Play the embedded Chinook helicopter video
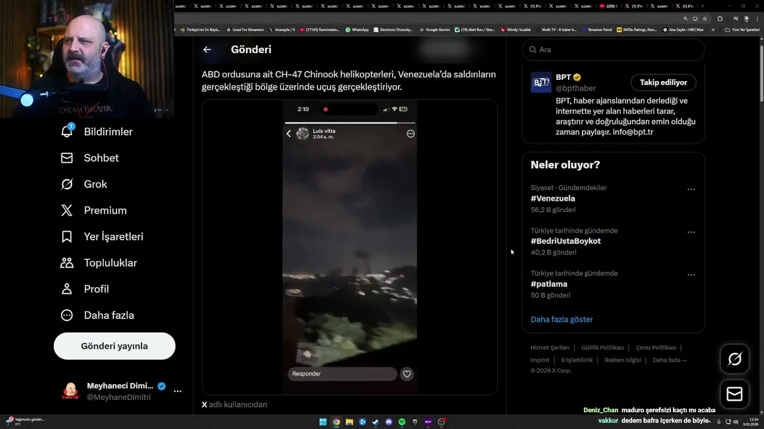Viewport: 764px width, 429px height. click(350, 247)
